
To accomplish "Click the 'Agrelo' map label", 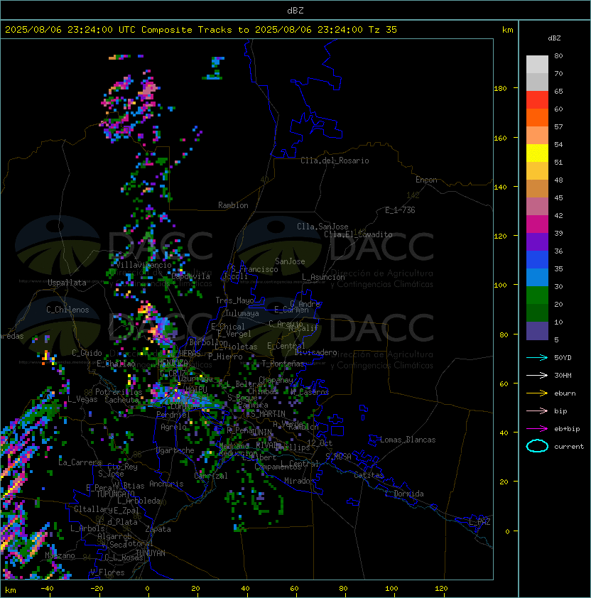I will pos(173,427).
